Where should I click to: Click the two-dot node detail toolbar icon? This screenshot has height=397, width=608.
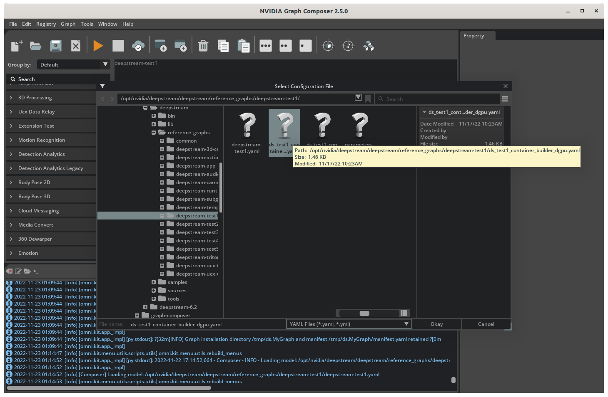[286, 46]
